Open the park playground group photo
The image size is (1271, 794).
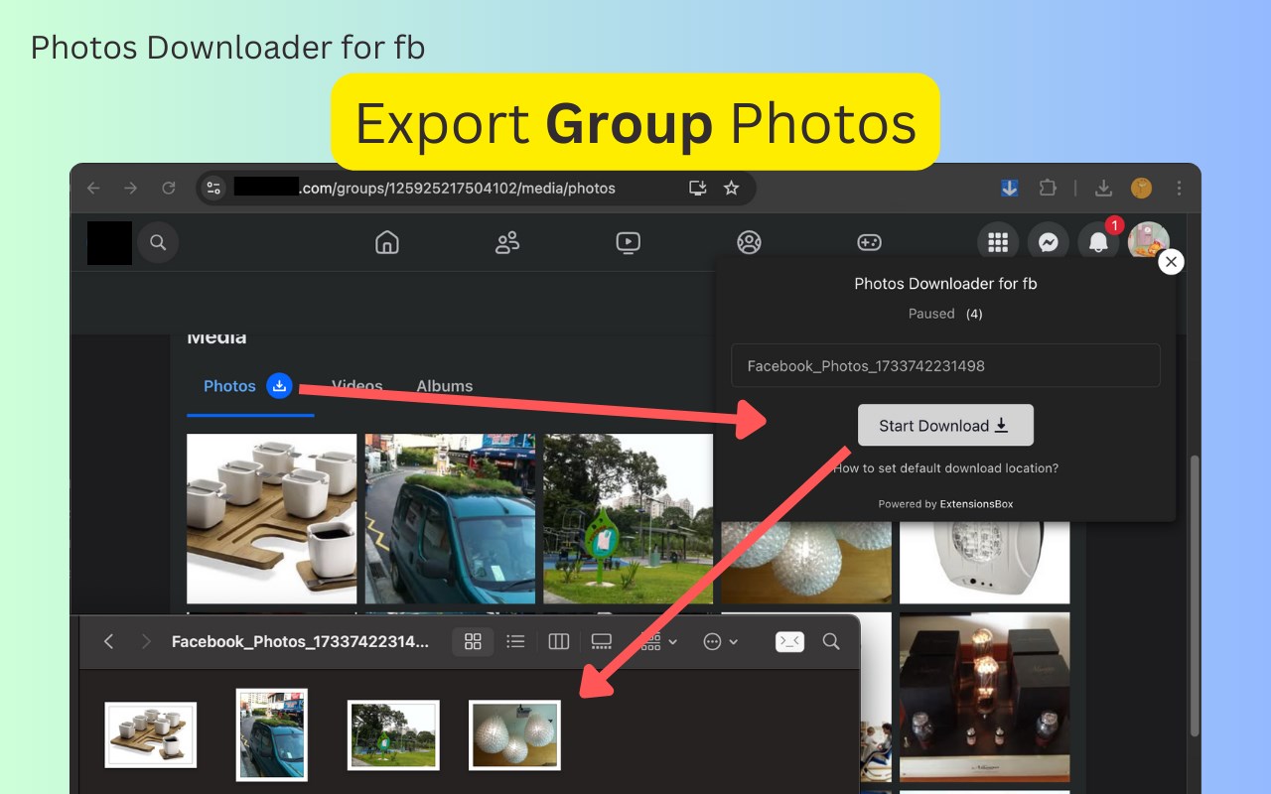click(628, 519)
